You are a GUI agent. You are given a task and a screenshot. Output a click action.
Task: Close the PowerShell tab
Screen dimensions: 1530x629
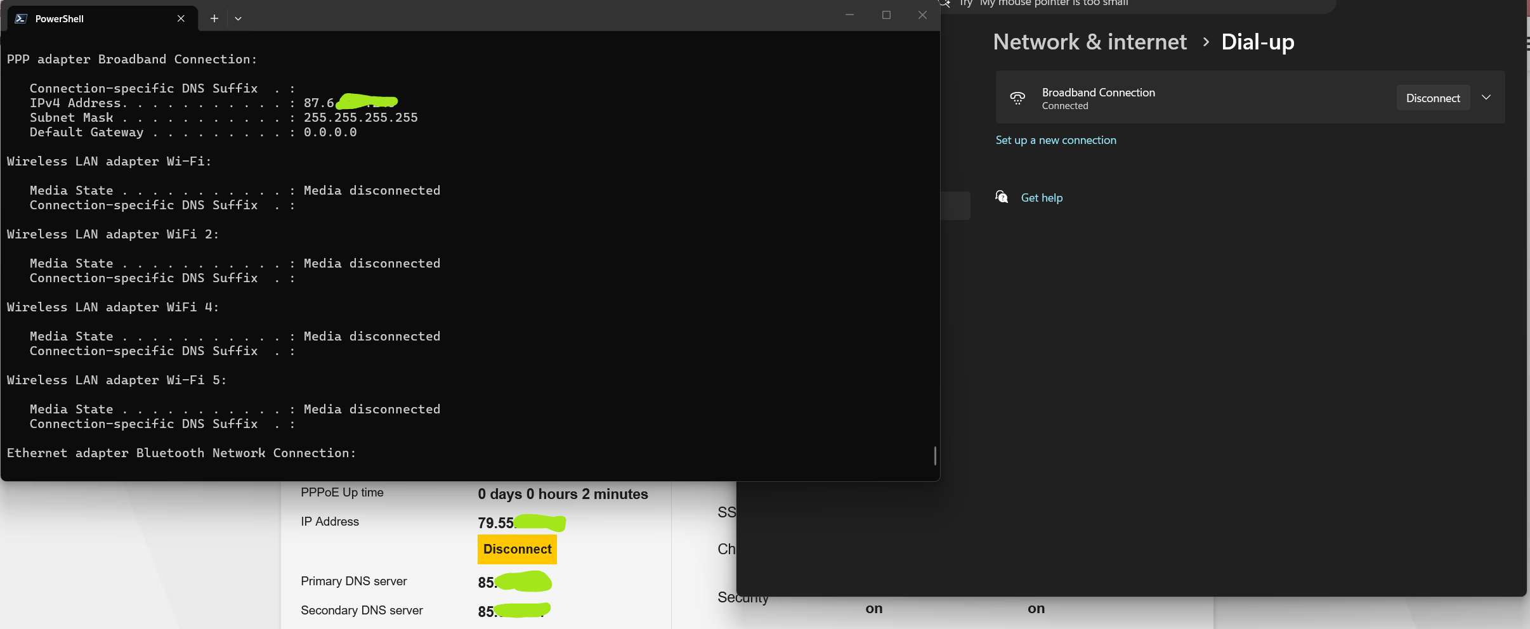[x=181, y=18]
